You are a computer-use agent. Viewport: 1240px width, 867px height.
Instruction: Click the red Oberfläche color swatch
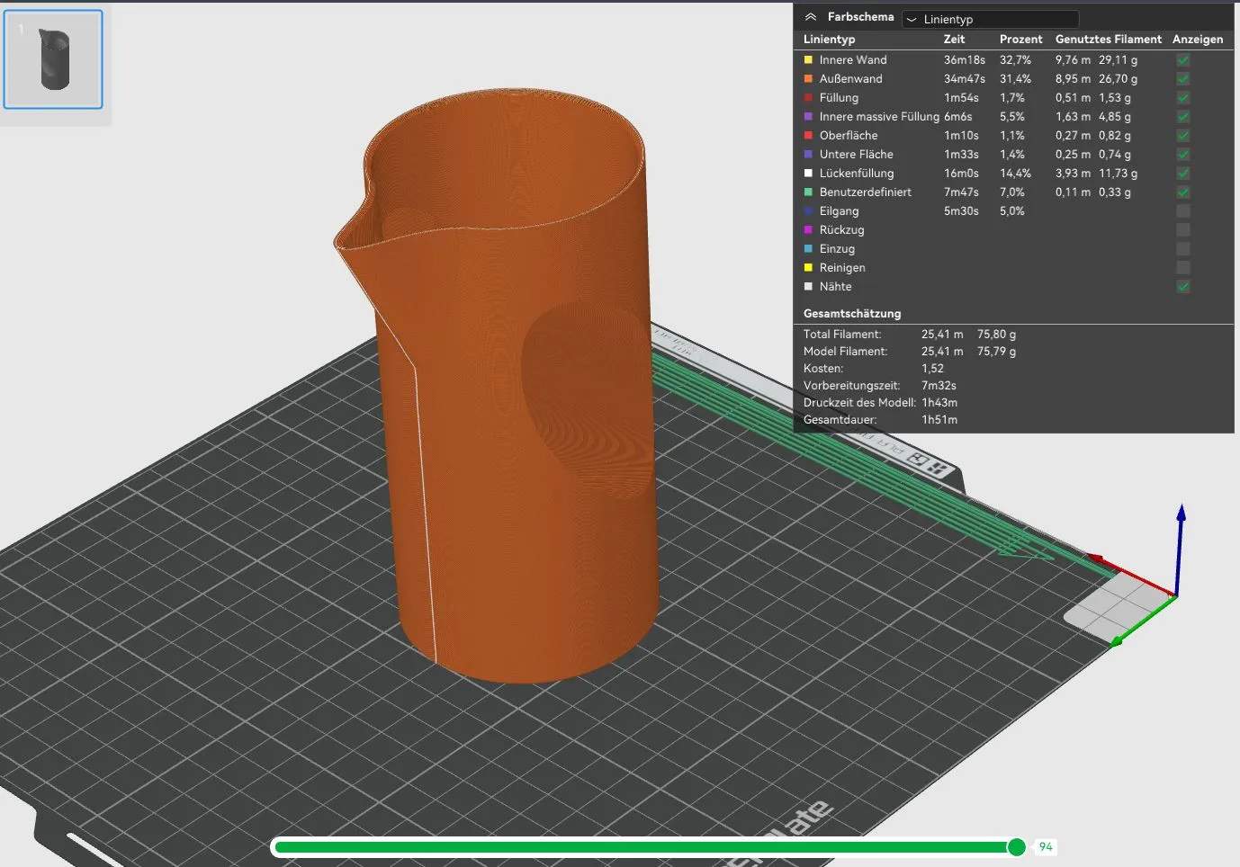808,136
